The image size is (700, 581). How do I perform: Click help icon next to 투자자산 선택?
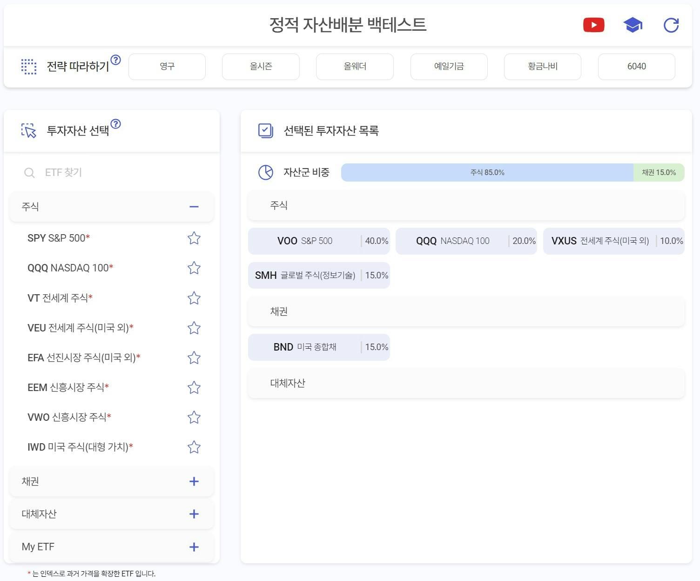coord(116,124)
